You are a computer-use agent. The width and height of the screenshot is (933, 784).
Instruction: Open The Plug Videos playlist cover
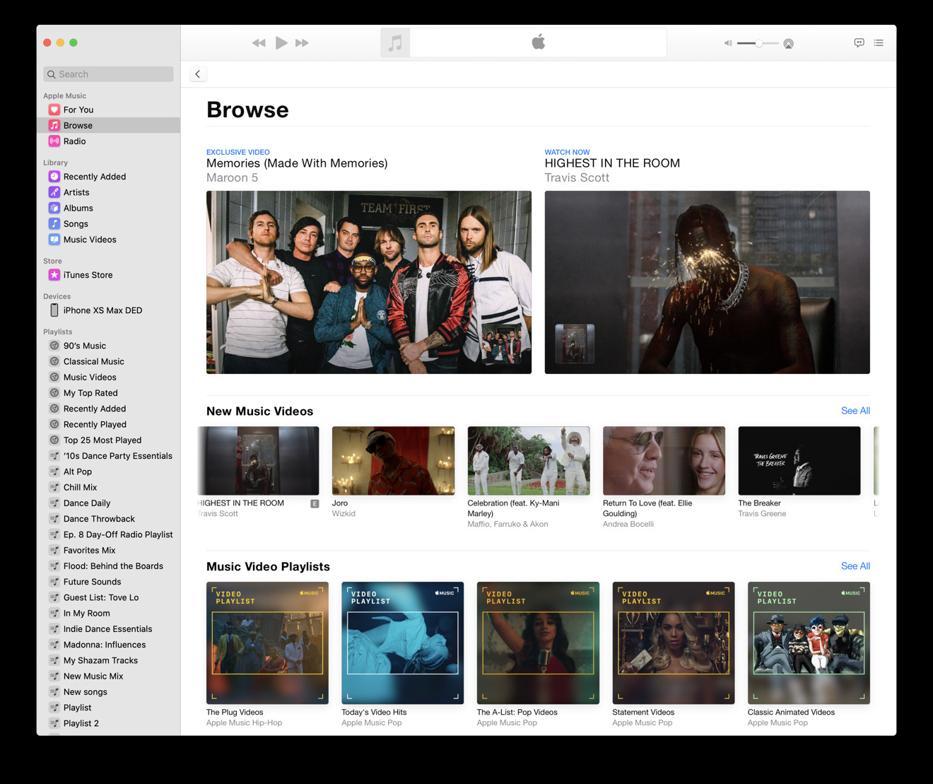267,643
